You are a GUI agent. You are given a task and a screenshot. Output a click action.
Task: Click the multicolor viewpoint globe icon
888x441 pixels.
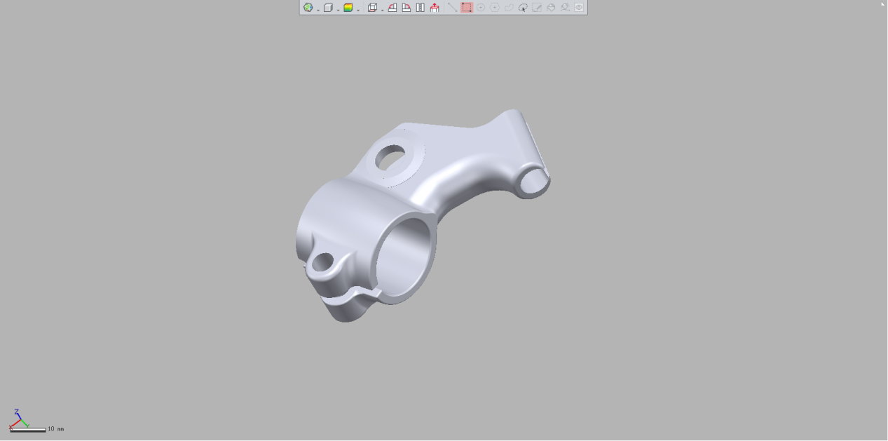click(x=308, y=8)
